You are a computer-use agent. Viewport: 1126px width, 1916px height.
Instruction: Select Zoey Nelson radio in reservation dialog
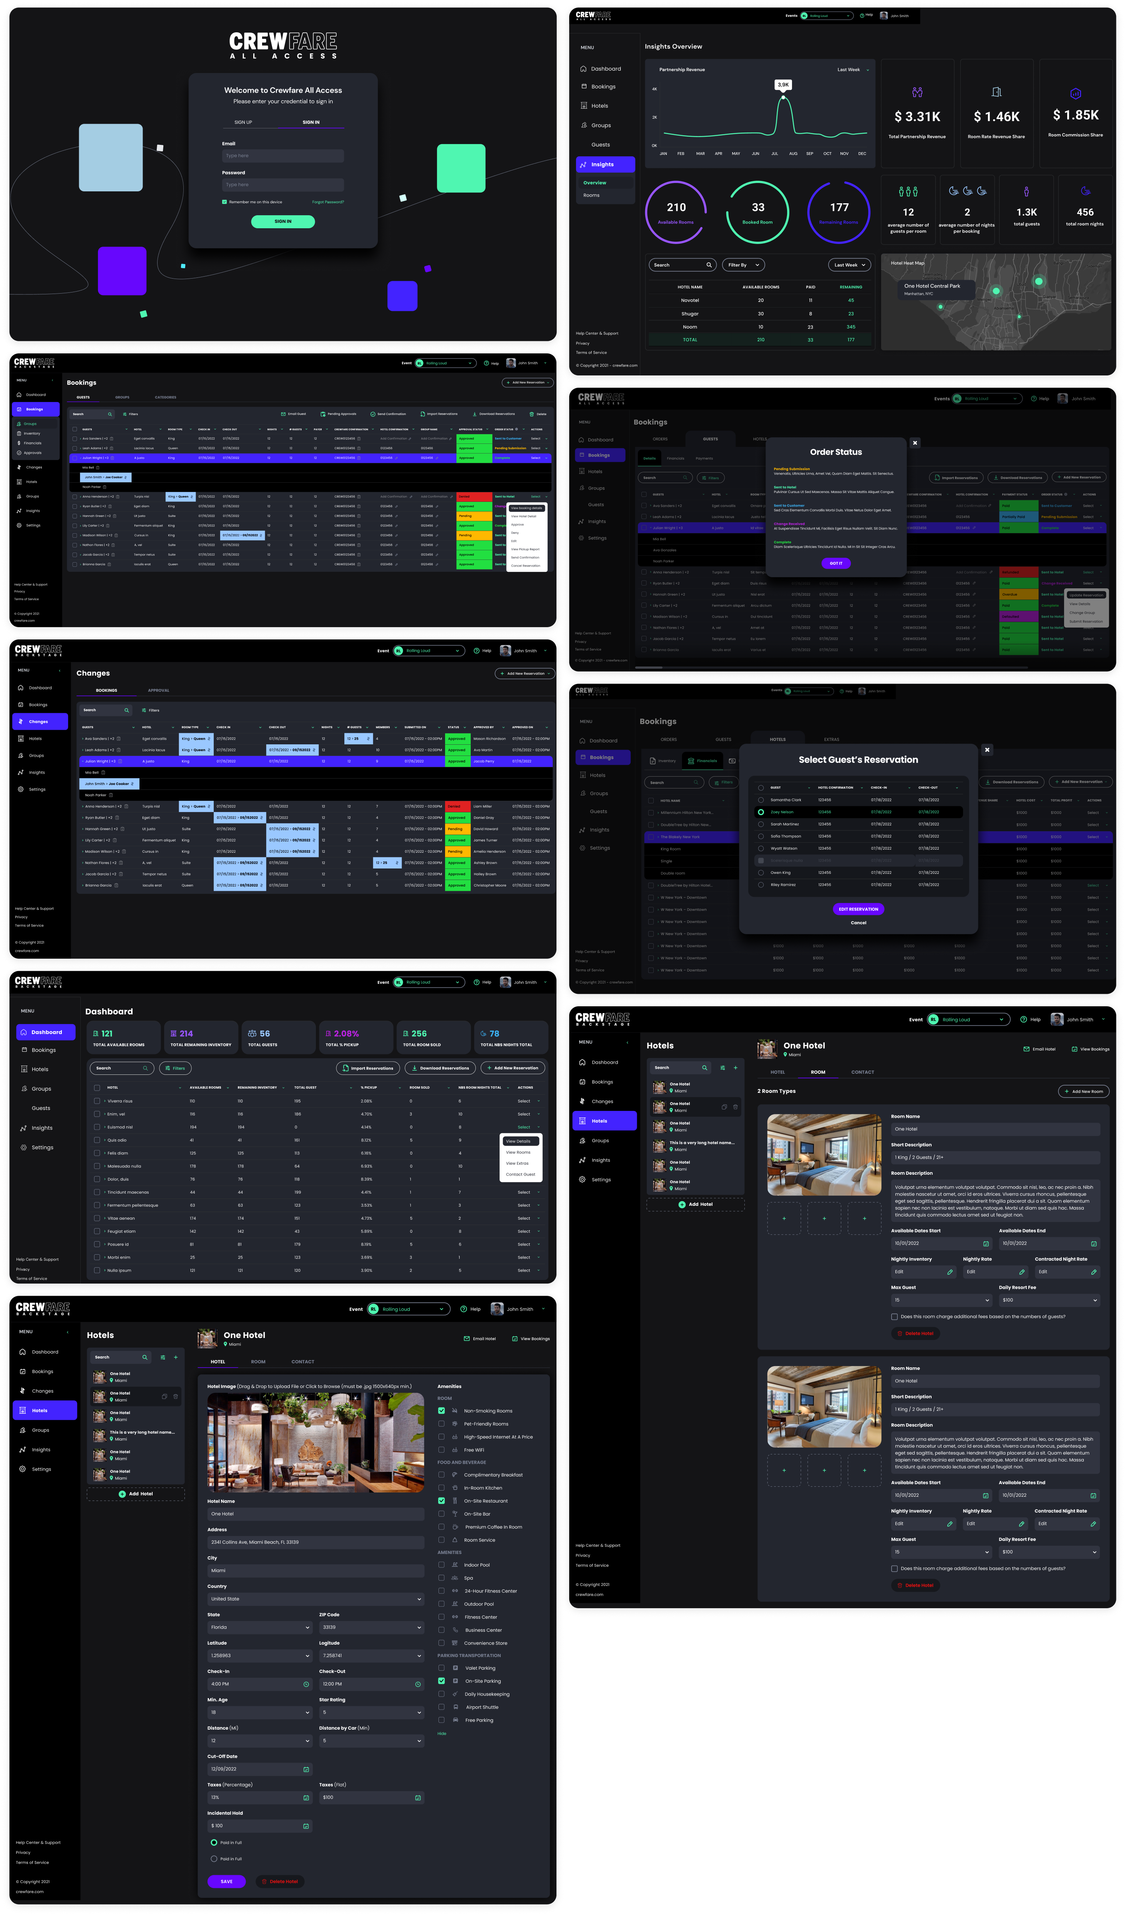coord(761,812)
